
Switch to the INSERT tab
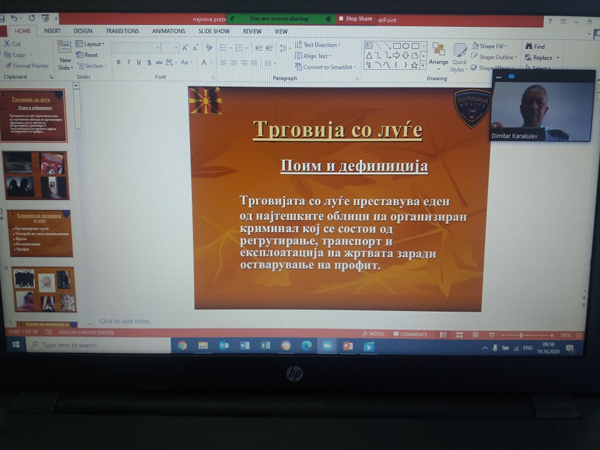[x=52, y=31]
